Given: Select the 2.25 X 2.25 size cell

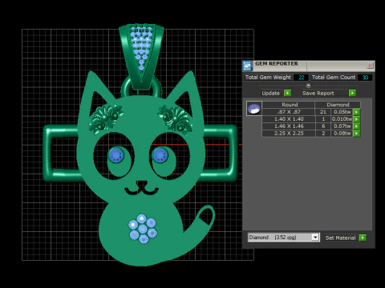Looking at the screenshot, I should (x=289, y=134).
